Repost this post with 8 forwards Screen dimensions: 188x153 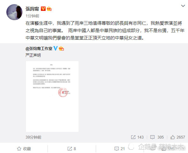[72, 149]
